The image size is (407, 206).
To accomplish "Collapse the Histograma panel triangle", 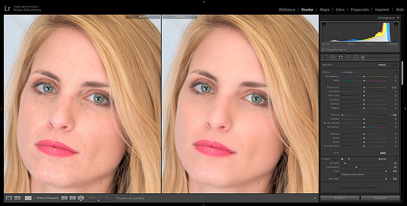I will point(398,18).
